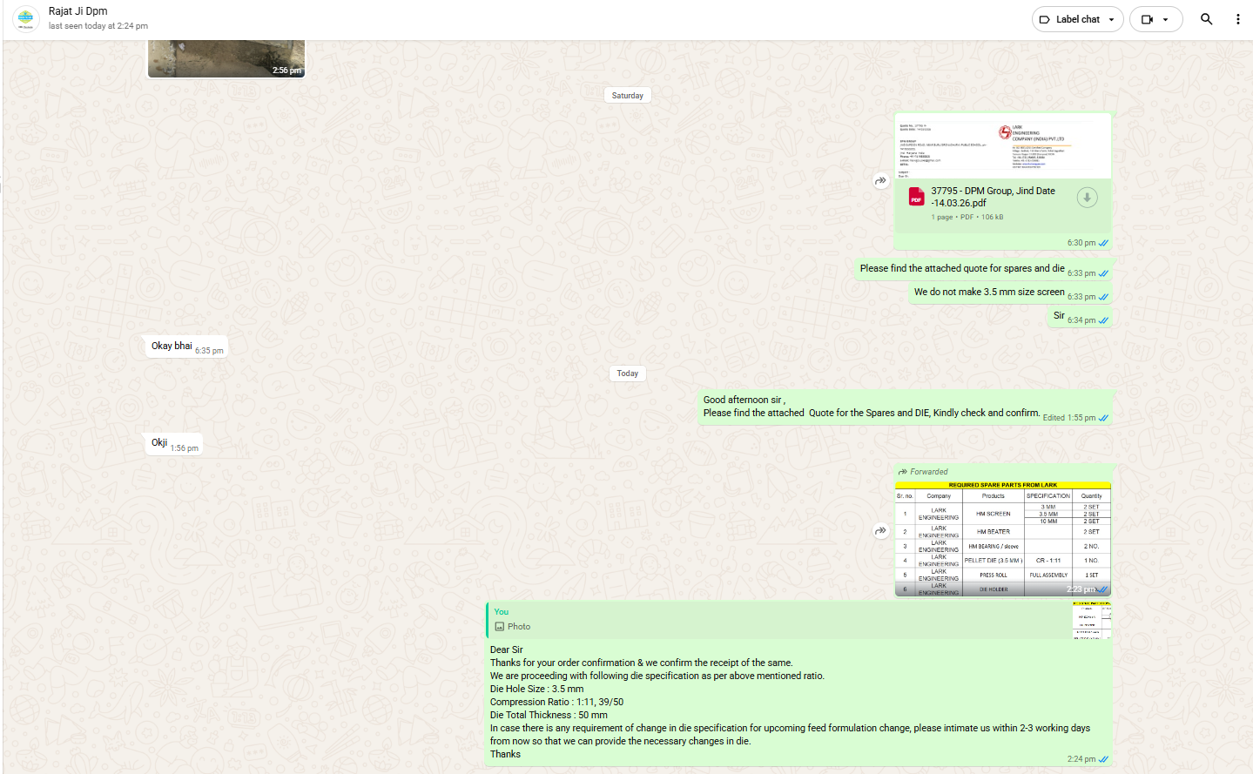Open the photo sent at 2:56 pm
1253x774 pixels.
click(226, 57)
